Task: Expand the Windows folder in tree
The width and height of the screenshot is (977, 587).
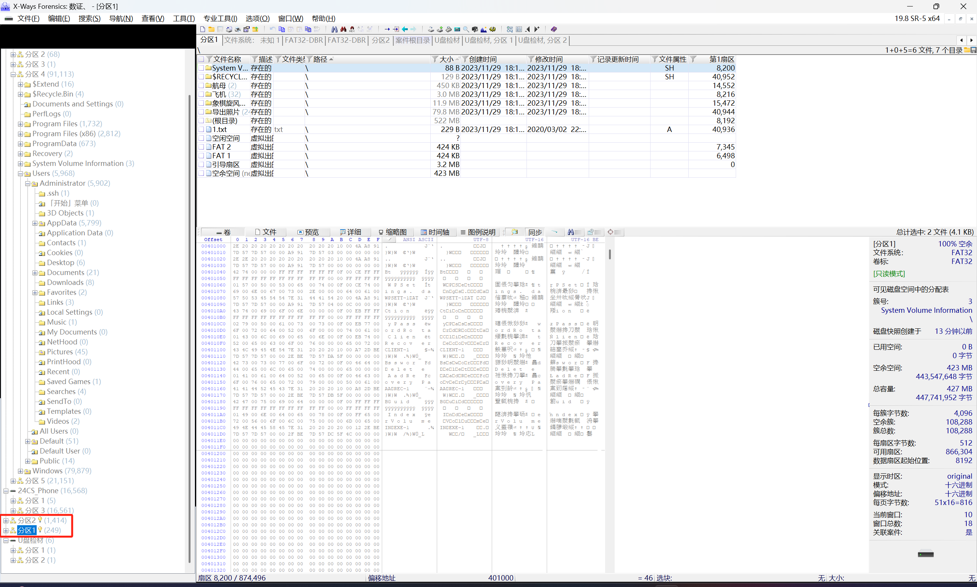Action: (20, 471)
